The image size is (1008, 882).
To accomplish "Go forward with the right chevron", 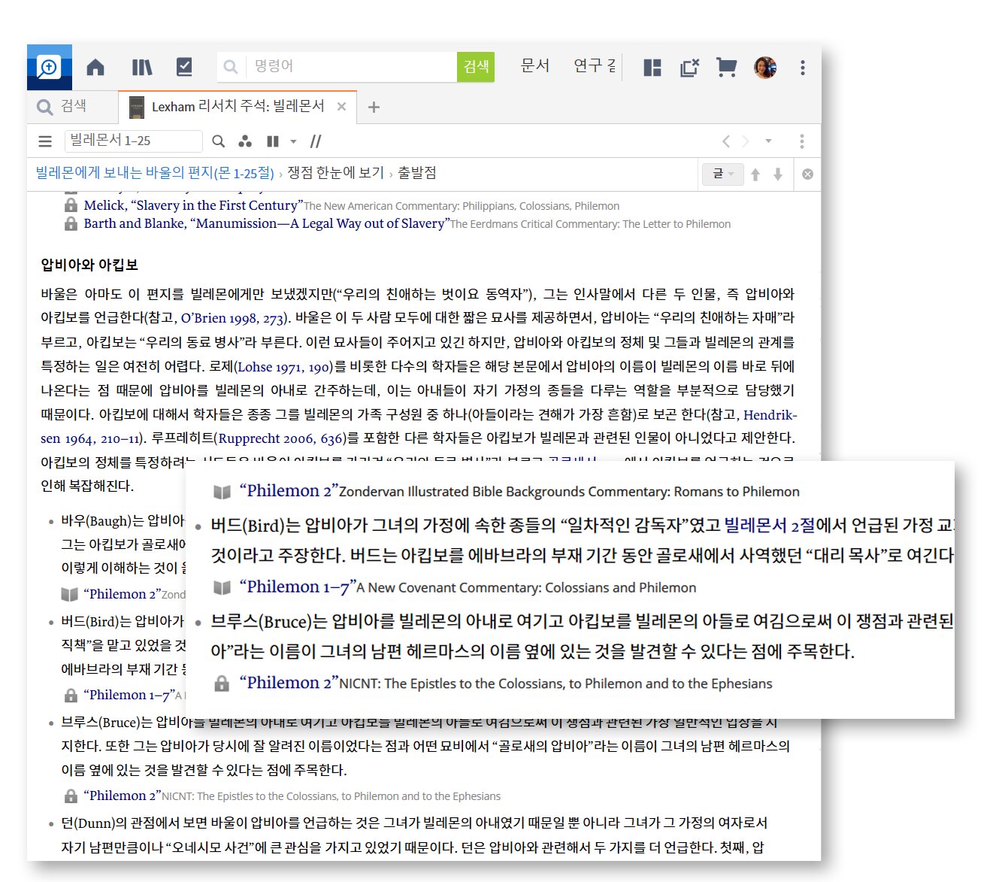I will pos(746,141).
